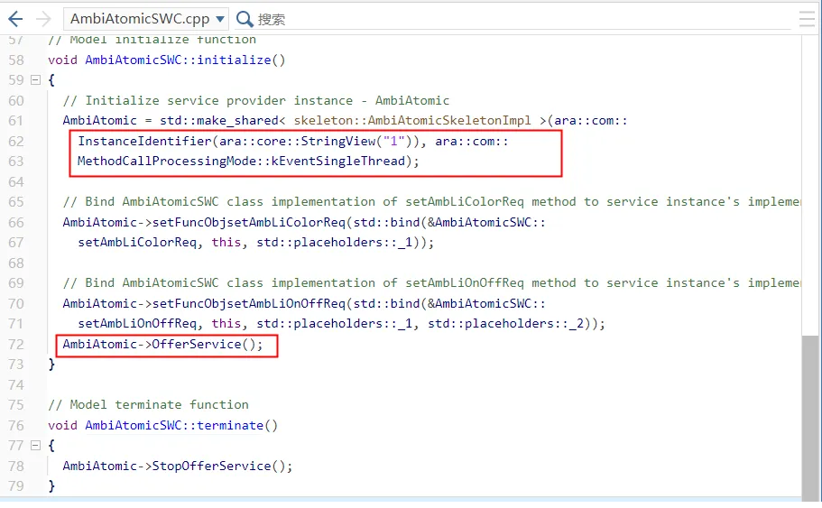822x508 pixels.
Task: Click the 'AmbiAtomic->StopOfferService();' statement
Action: point(178,466)
